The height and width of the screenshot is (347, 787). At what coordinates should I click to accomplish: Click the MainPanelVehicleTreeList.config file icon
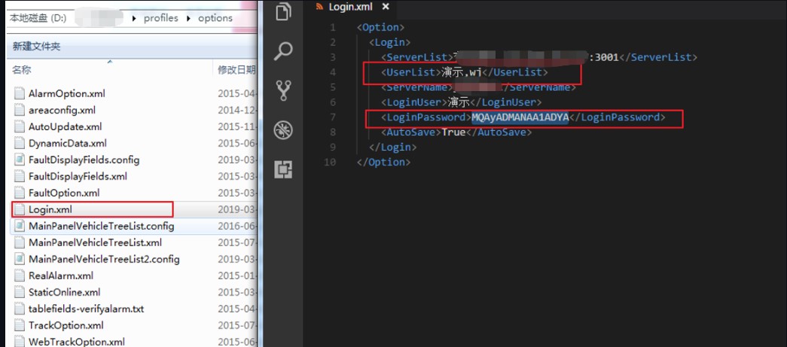[x=20, y=226]
